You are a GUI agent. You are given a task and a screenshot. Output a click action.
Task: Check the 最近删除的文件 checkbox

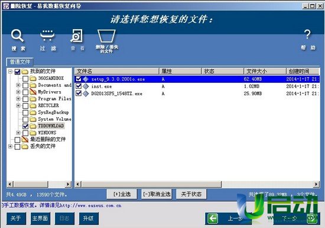pos(17,140)
